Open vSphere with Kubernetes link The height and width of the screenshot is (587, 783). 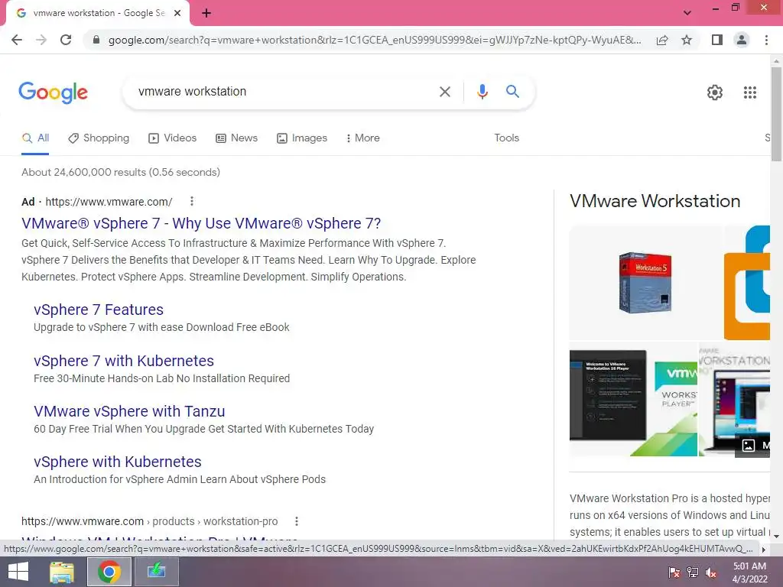click(117, 462)
